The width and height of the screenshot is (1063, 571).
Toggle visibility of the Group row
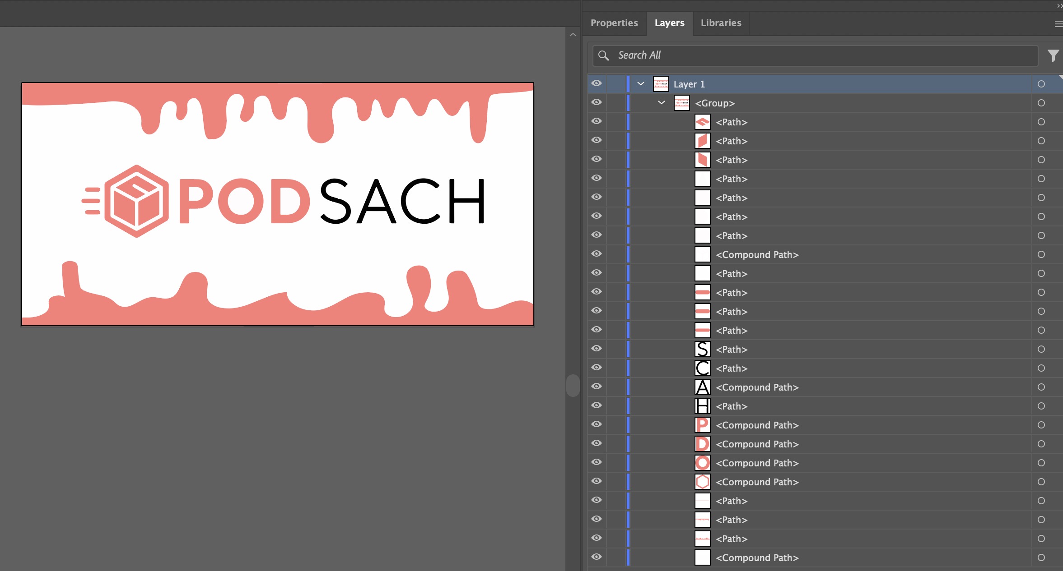coord(597,102)
